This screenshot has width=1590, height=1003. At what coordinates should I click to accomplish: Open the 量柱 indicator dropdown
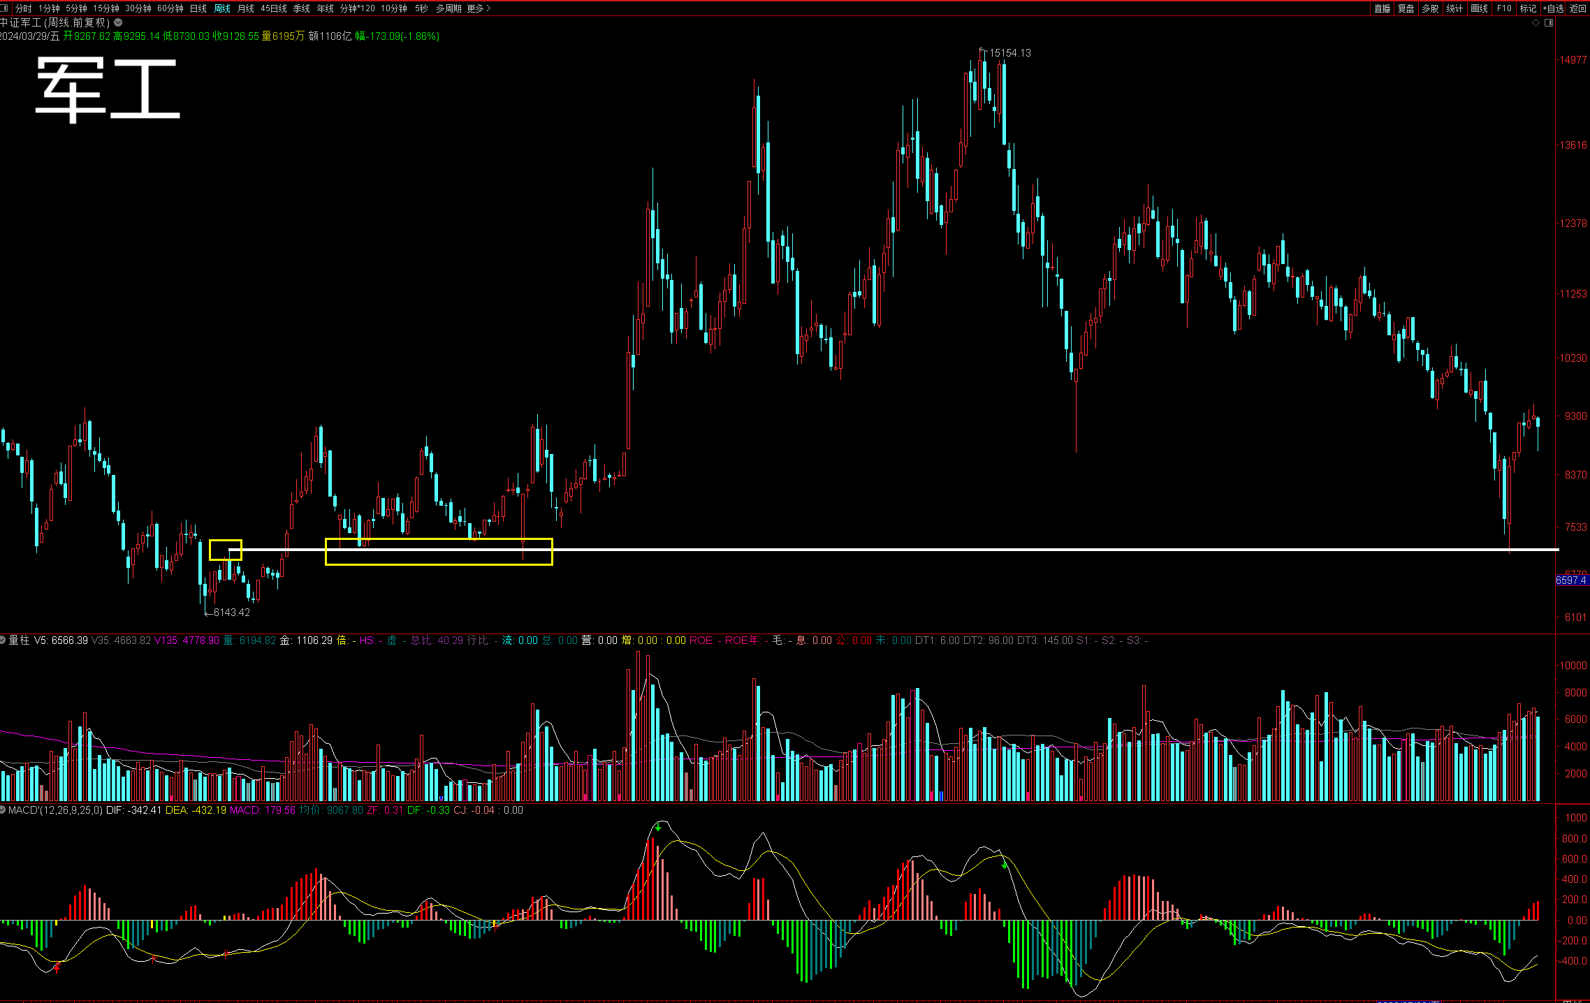coord(3,640)
